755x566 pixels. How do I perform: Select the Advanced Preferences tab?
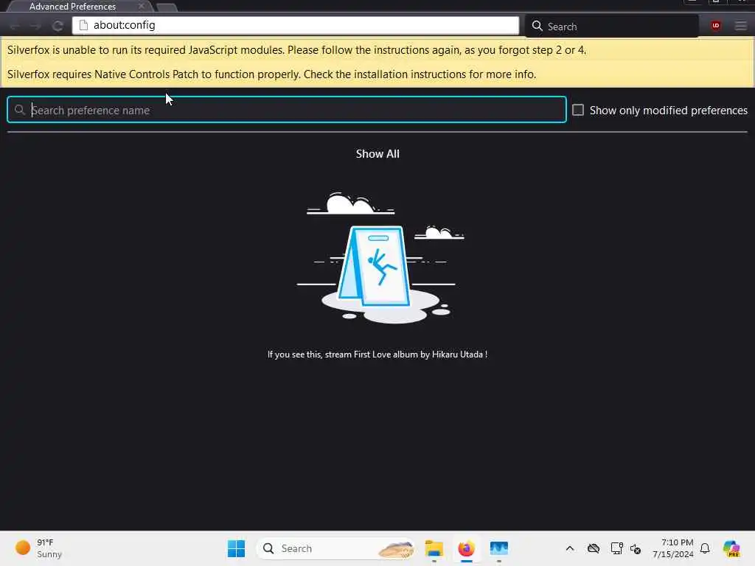click(x=80, y=6)
